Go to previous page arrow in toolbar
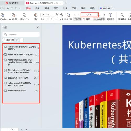 pos(79,15)
